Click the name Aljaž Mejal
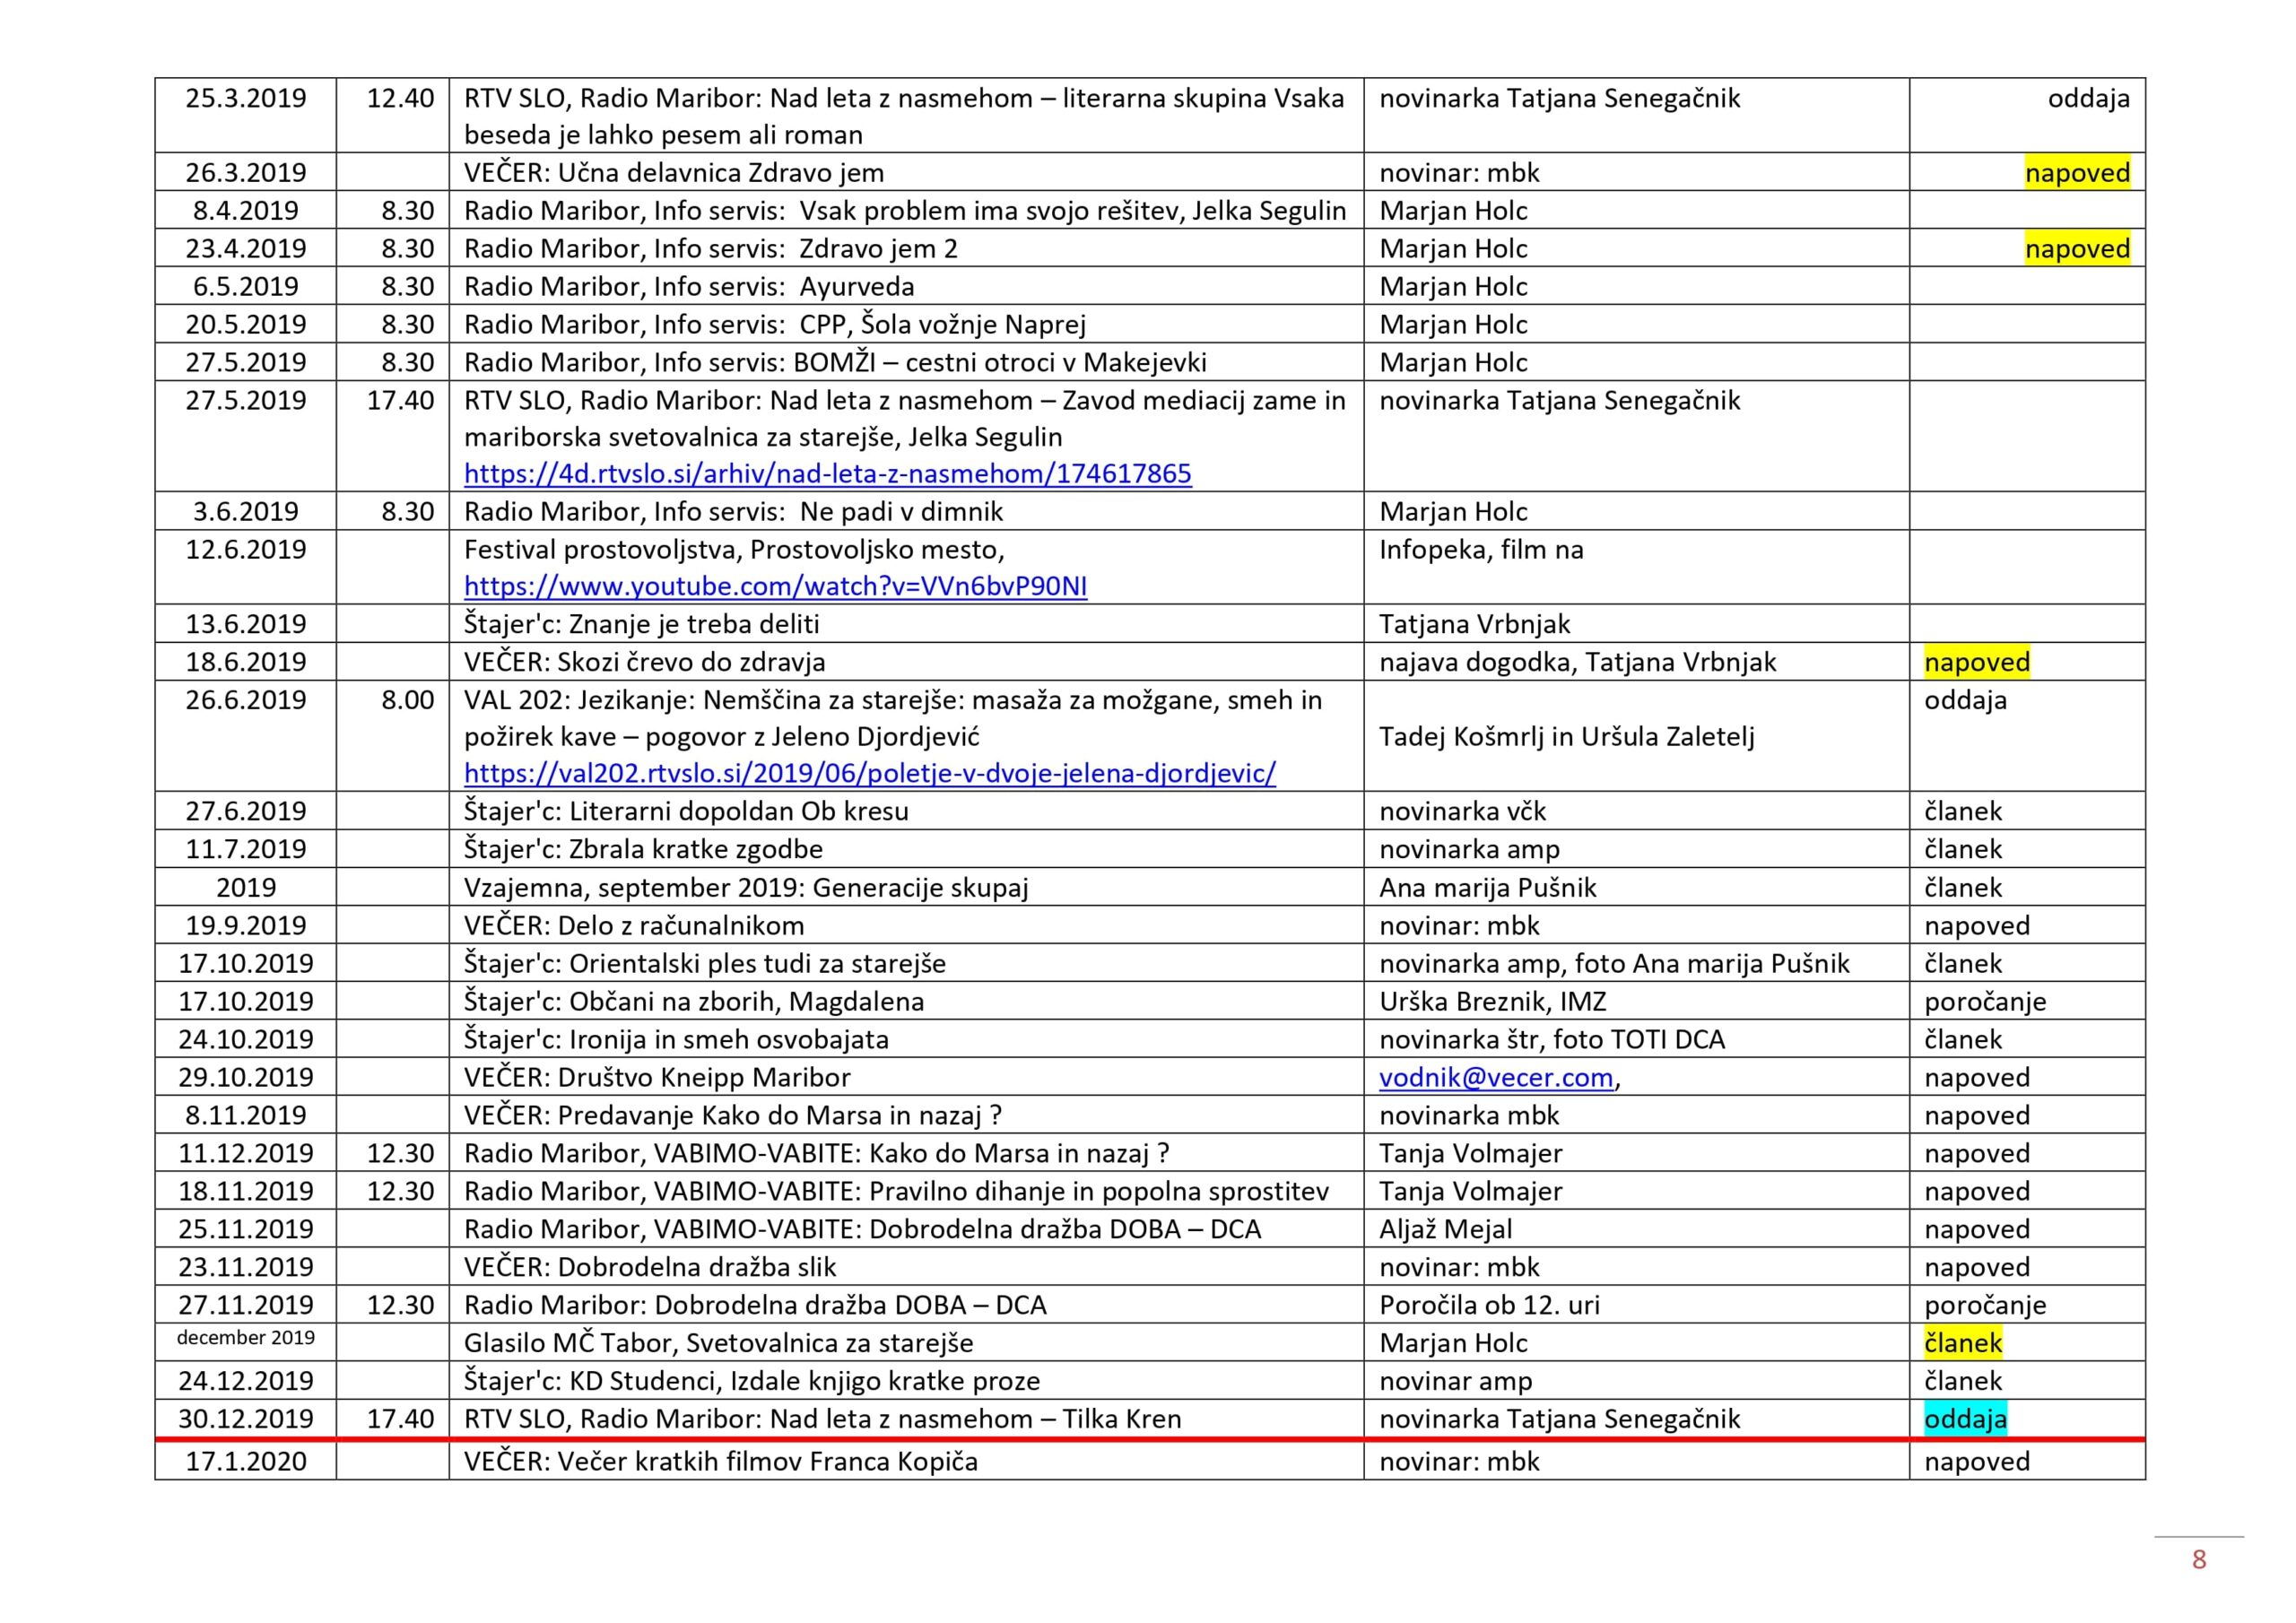This screenshot has width=2296, height=1623. tap(1445, 1229)
